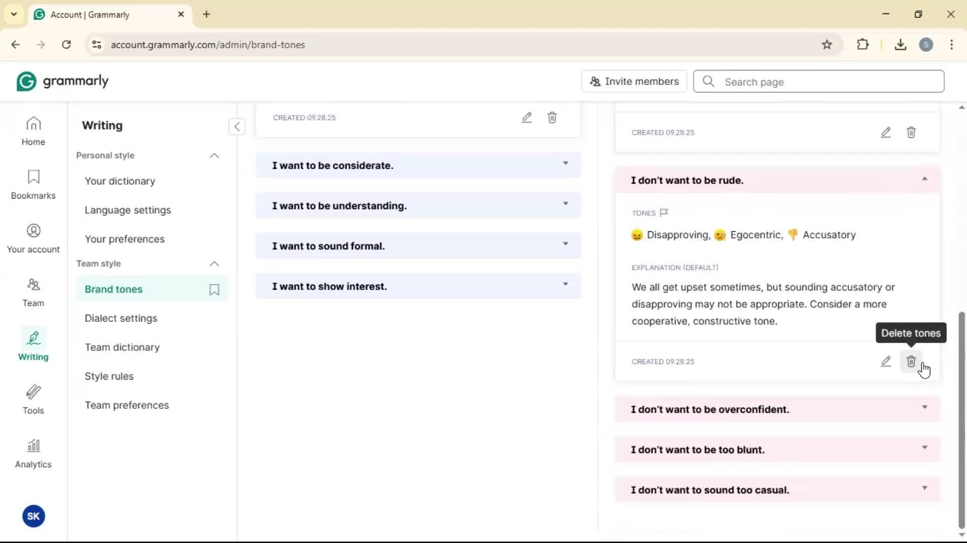The height and width of the screenshot is (543, 967).
Task: Open Style rules settings
Action: point(109,376)
